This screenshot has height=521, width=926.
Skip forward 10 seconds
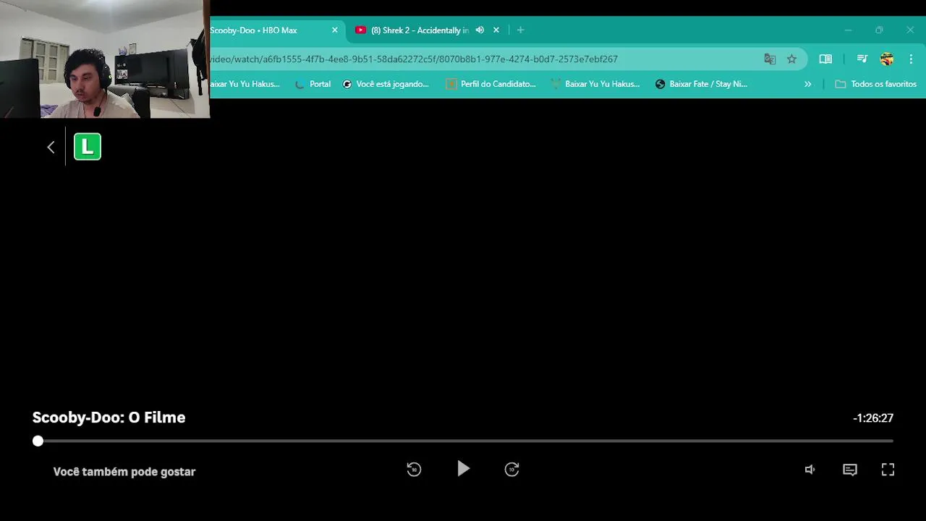tap(512, 469)
